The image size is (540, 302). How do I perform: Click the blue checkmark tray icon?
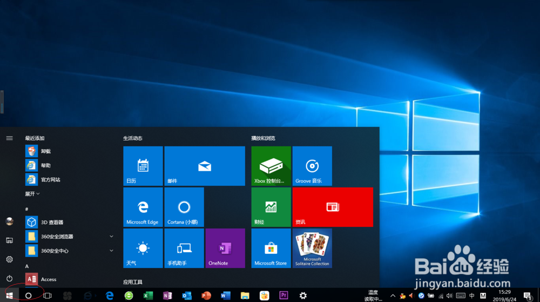421,296
